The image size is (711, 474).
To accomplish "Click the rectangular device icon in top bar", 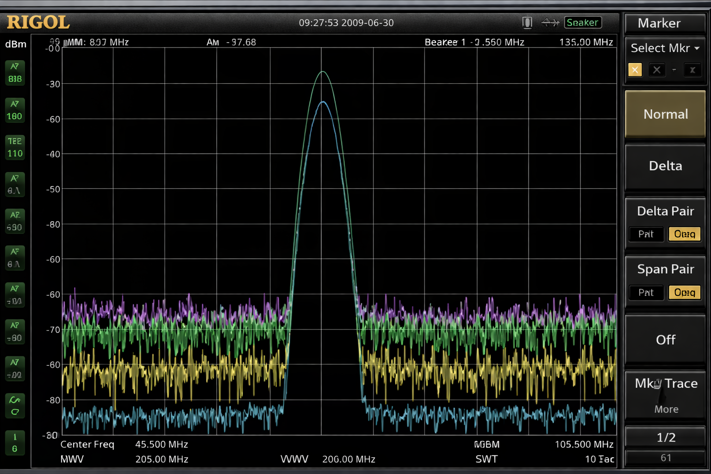I will pos(527,23).
